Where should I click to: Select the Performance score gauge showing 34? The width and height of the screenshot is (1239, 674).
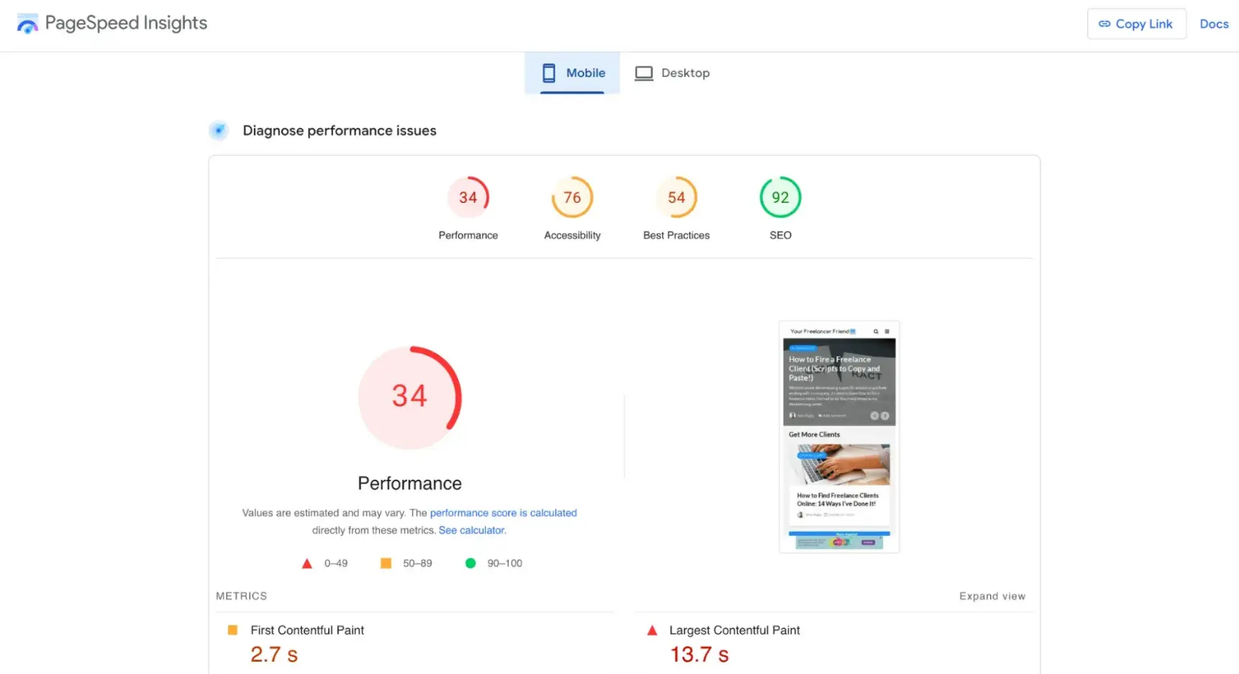(x=468, y=196)
